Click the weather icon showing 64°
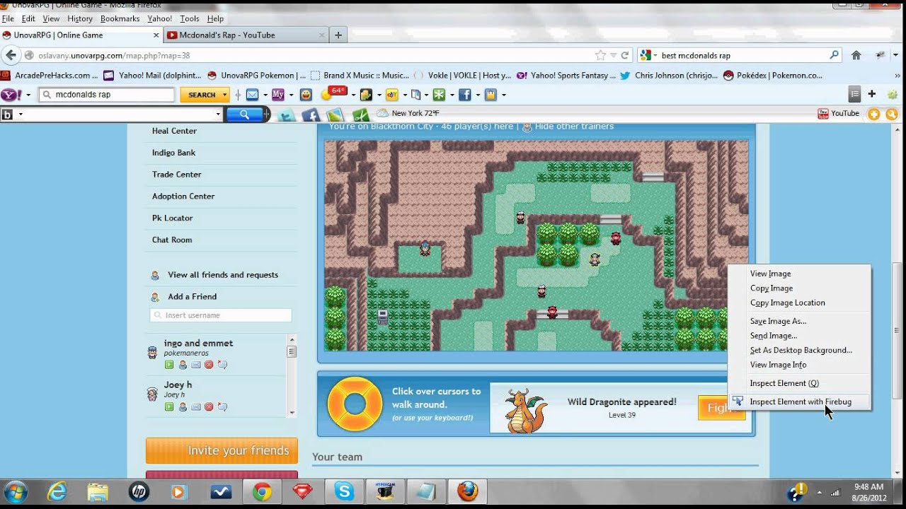This screenshot has width=906, height=509. (x=333, y=93)
